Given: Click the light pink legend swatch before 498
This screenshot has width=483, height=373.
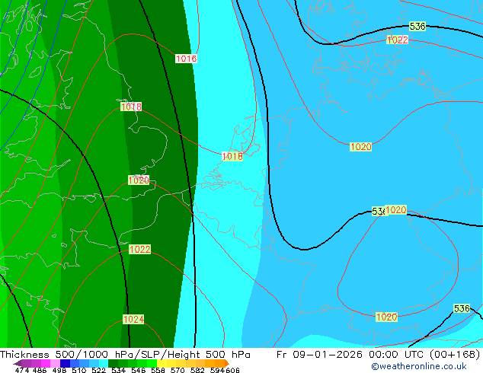Looking at the screenshot, I should pos(55,363).
